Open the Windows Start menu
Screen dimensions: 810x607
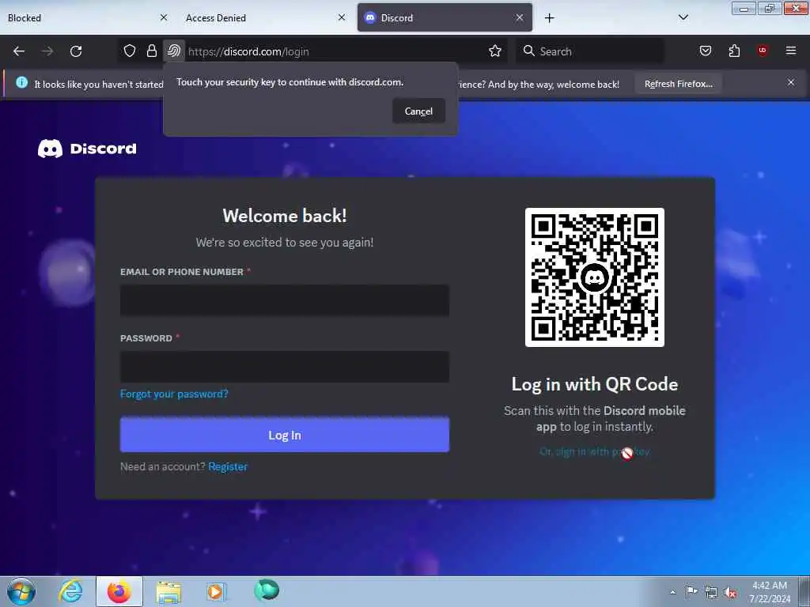click(x=21, y=592)
